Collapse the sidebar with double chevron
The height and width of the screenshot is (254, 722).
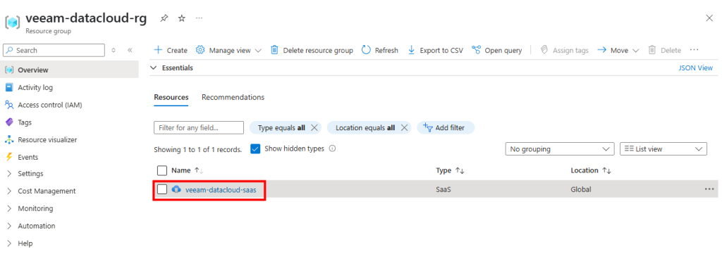130,50
